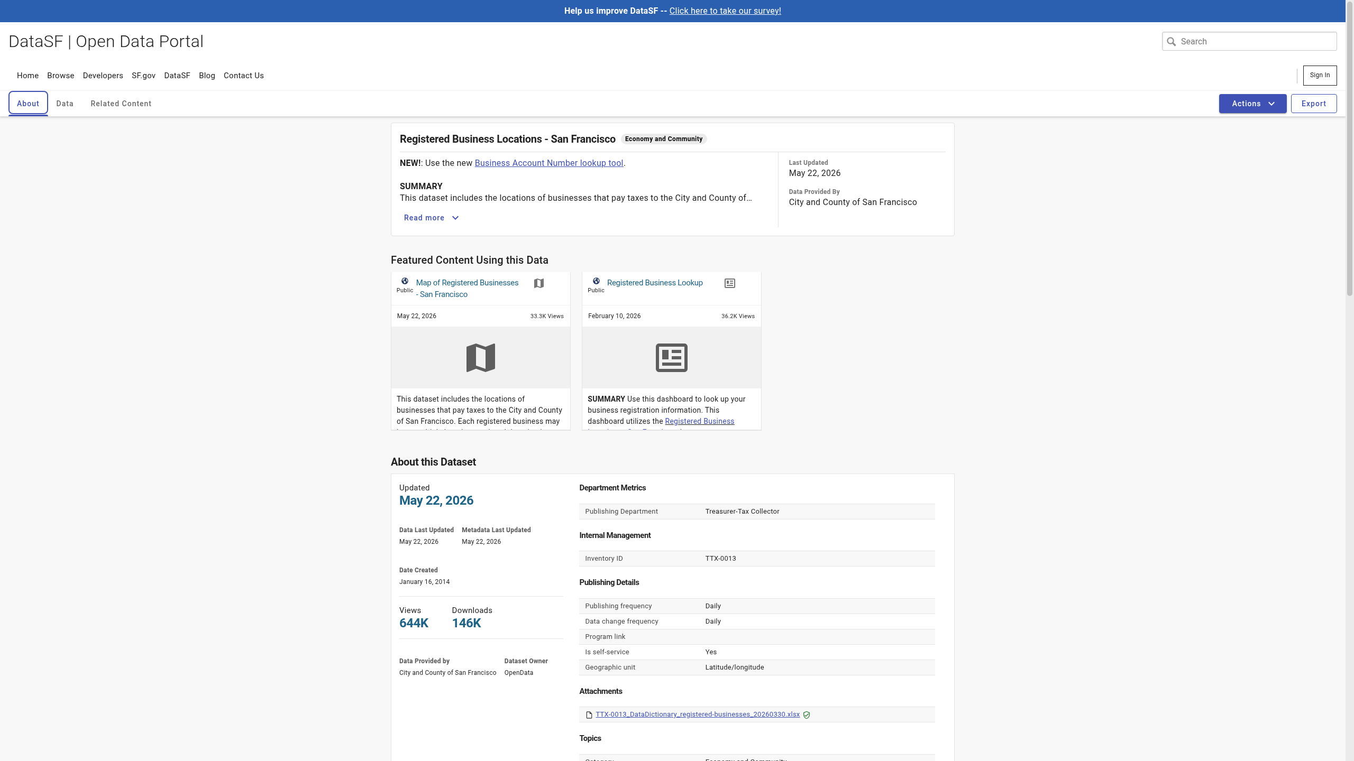Open the Registered Business Lookup title link
This screenshot has width=1354, height=761.
point(655,283)
